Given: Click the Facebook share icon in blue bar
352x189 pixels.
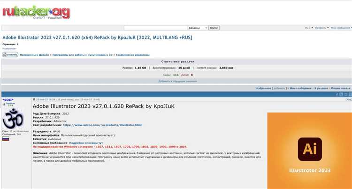Looking at the screenshot, I should tap(337, 94).
